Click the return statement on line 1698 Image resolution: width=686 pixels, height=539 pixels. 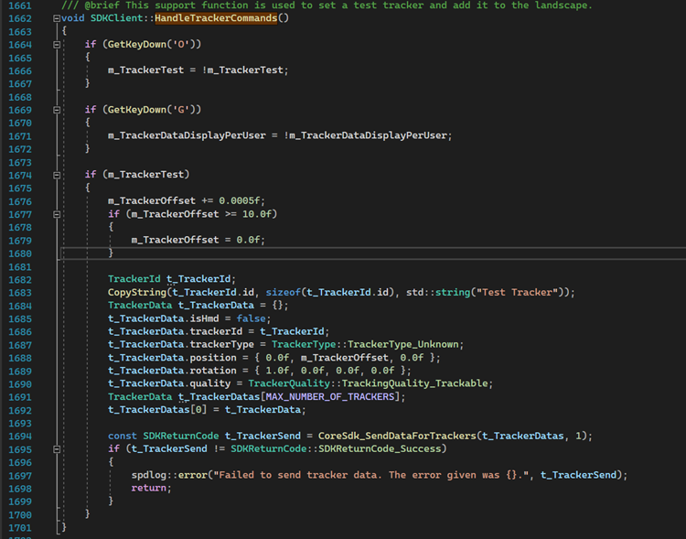[151, 488]
